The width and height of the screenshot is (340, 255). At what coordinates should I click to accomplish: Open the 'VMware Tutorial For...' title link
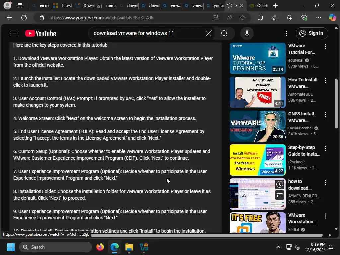pos(301,49)
